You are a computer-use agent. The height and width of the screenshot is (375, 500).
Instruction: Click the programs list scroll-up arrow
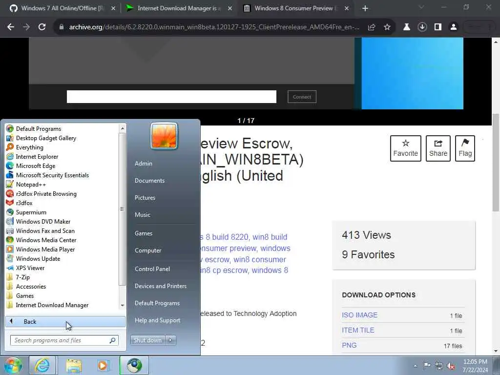(x=123, y=128)
